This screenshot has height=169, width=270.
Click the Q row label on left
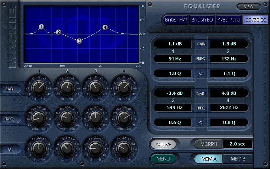(10, 150)
